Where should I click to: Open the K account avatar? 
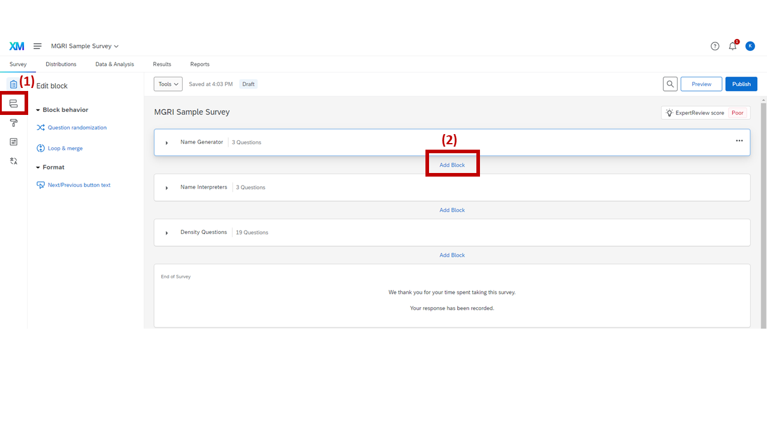(750, 45)
